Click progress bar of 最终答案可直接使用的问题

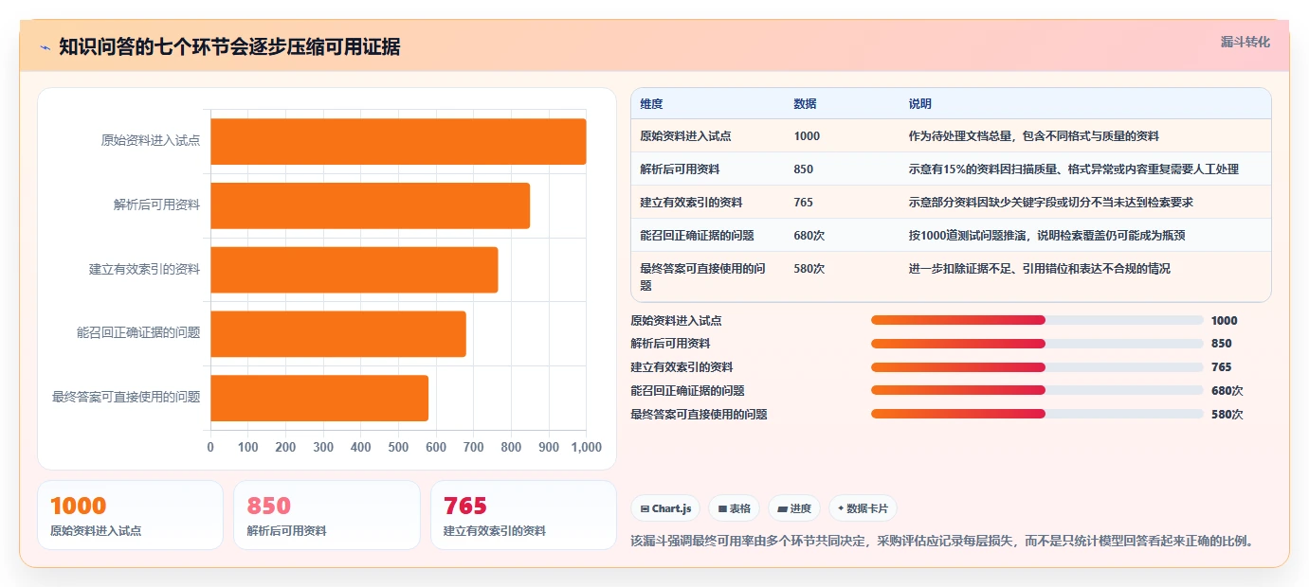[1037, 414]
